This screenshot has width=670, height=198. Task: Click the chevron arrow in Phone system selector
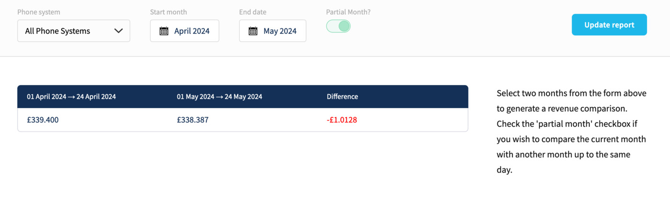click(x=118, y=31)
